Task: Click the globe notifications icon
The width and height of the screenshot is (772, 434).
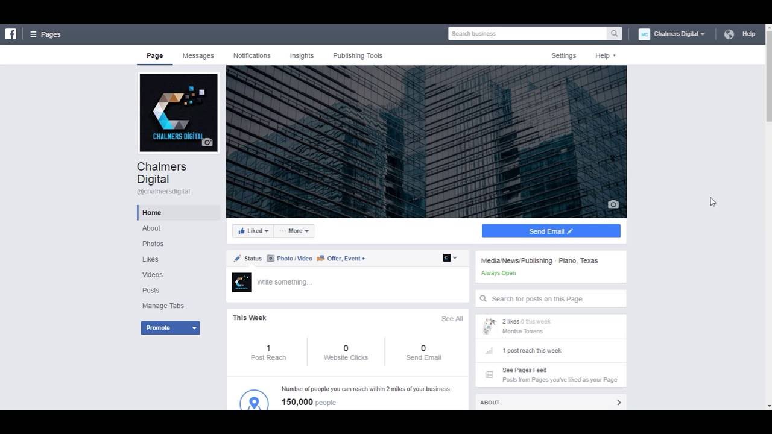Action: pos(729,34)
